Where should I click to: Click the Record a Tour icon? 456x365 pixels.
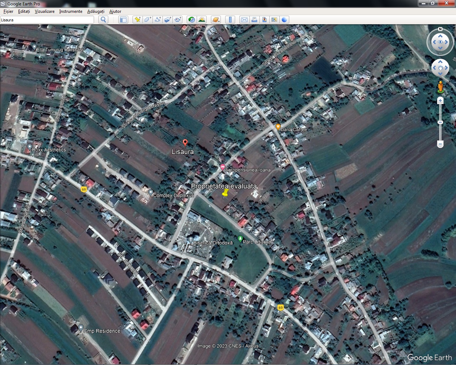(x=177, y=20)
